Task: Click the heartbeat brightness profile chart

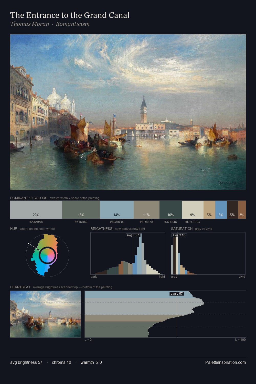Action: click(165, 314)
